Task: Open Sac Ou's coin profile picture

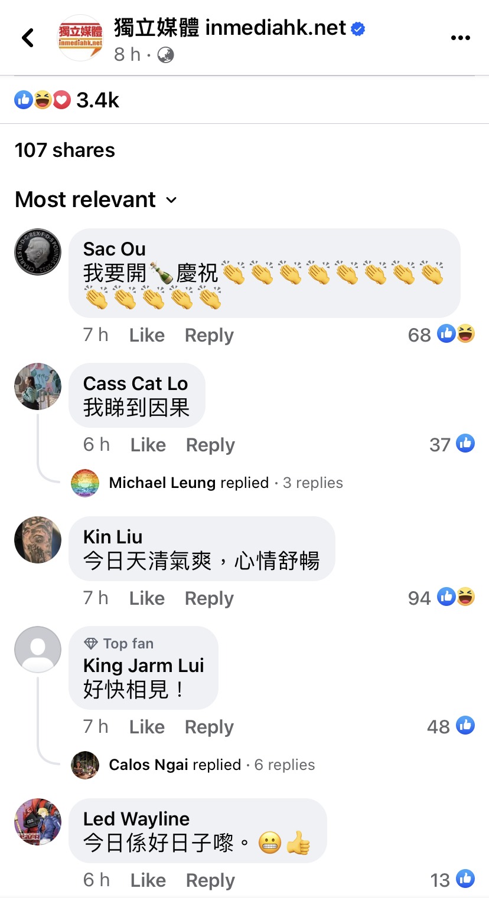Action: pyautogui.click(x=38, y=252)
